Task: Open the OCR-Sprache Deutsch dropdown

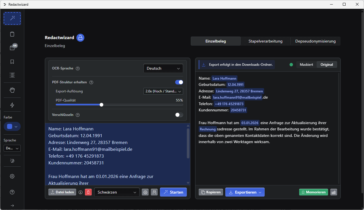Action: [x=163, y=68]
